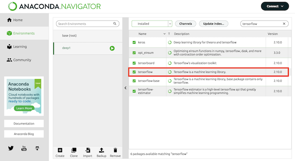Remove the selected environment
This screenshot has height=161, width=295.
point(115,152)
